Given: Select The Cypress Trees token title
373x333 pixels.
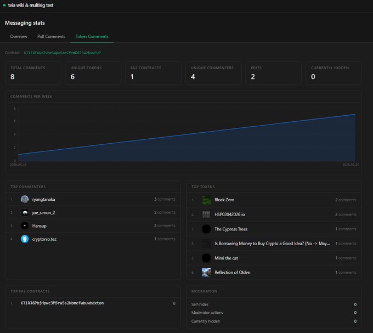Looking at the screenshot, I should click(x=231, y=229).
